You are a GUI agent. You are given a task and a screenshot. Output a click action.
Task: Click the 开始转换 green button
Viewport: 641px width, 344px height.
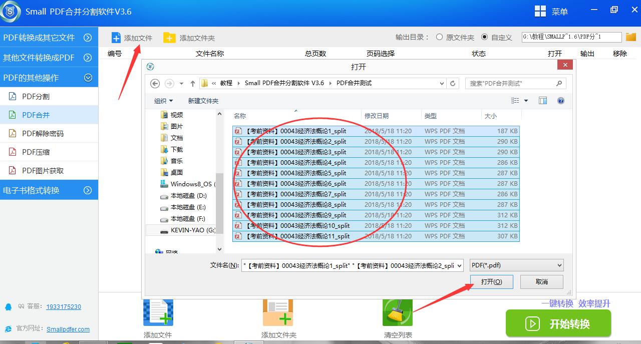[x=558, y=323]
